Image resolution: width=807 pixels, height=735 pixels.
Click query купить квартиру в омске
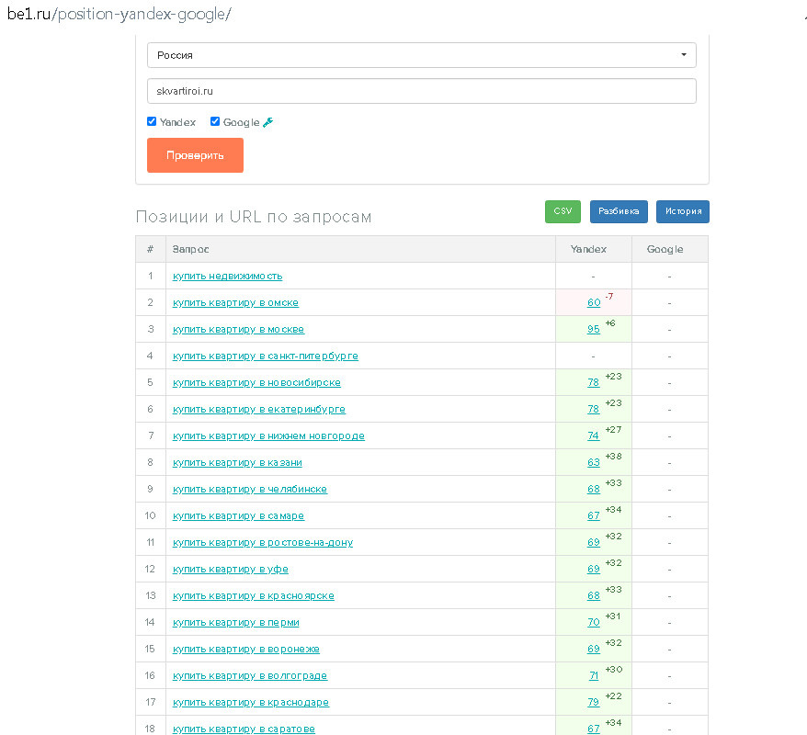pyautogui.click(x=235, y=302)
